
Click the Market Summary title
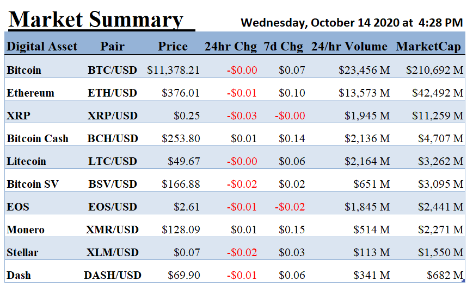pos(96,20)
